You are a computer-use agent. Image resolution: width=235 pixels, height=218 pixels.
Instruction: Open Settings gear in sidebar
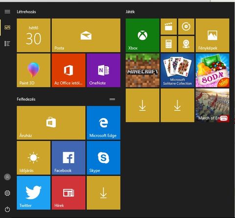pos(7,193)
